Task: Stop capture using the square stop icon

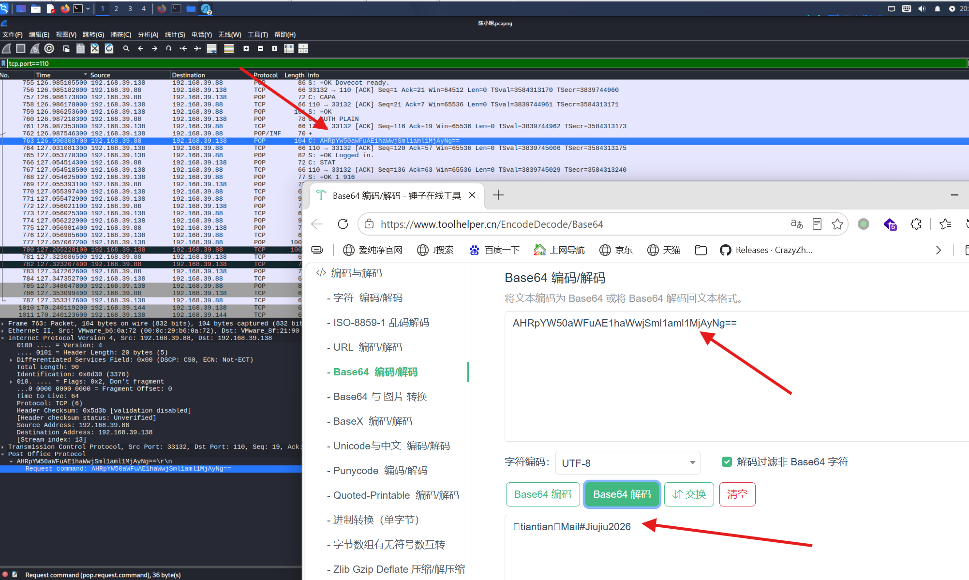Action: 21,48
